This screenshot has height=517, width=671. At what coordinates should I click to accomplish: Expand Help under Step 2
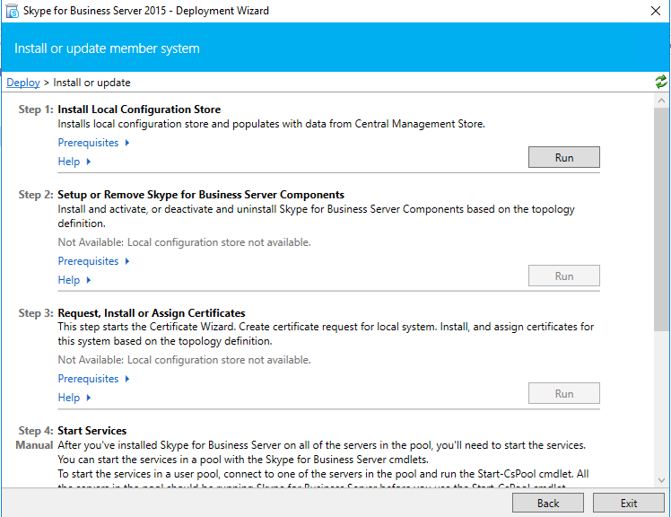click(x=74, y=280)
